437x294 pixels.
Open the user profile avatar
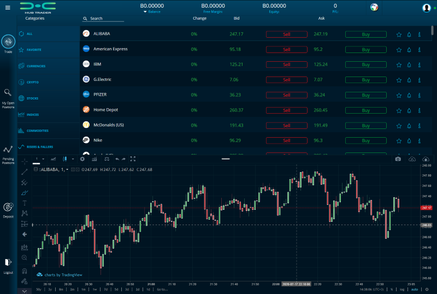pyautogui.click(x=427, y=8)
